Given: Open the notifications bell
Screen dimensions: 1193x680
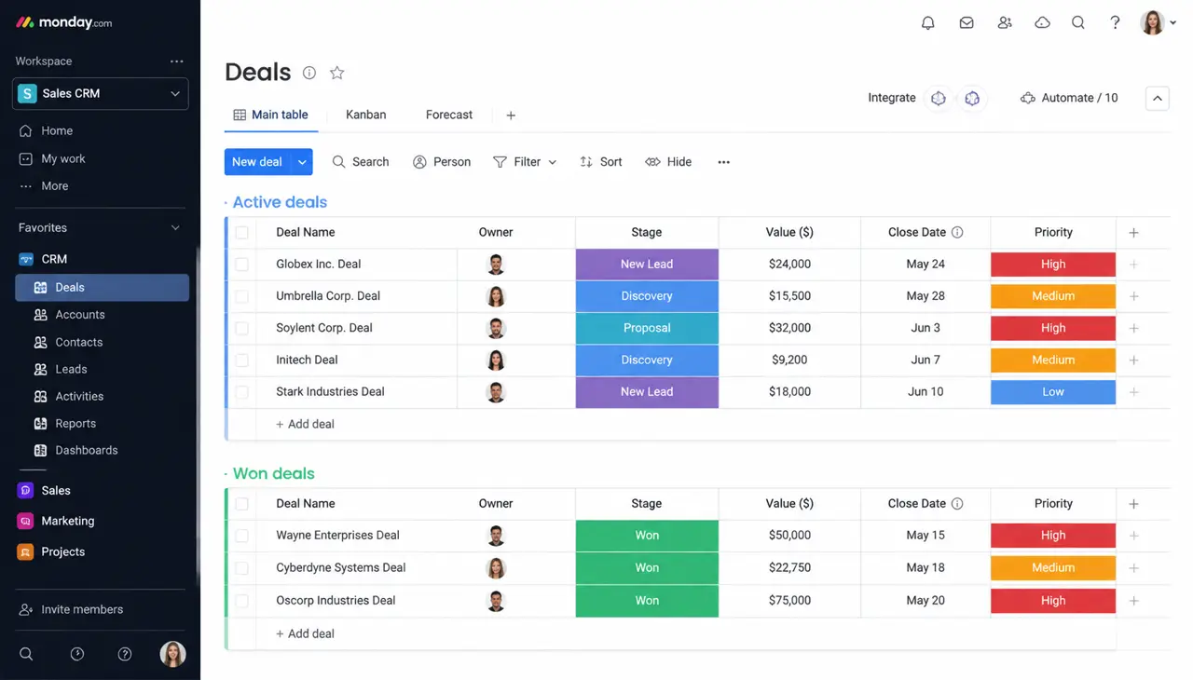Looking at the screenshot, I should (x=927, y=22).
